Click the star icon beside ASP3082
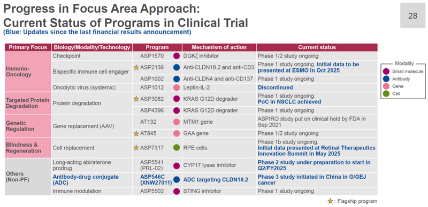This screenshot has height=207, width=428. (136, 99)
